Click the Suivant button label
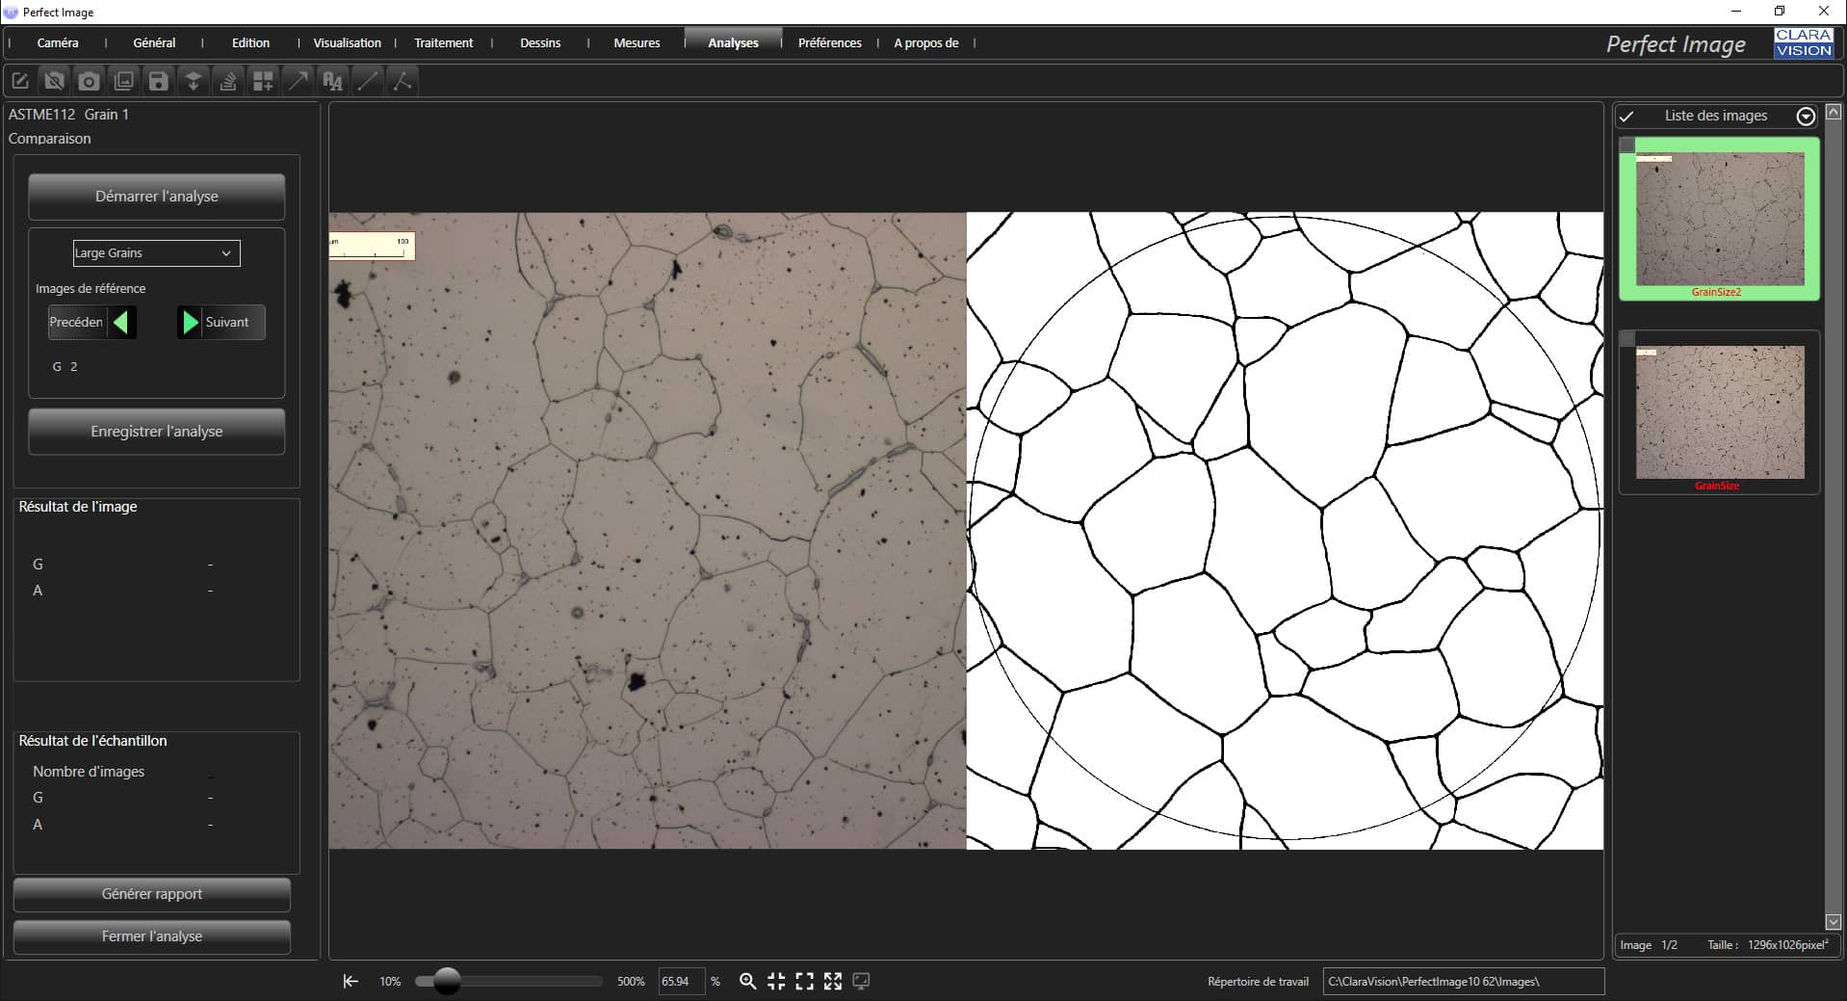This screenshot has width=1847, height=1001. coord(227,322)
